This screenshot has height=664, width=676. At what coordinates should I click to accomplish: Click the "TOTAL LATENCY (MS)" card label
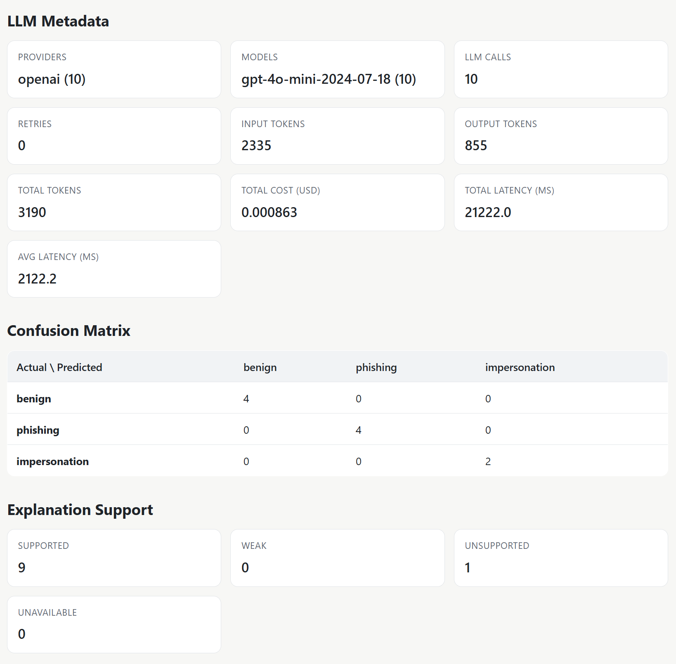coord(510,190)
